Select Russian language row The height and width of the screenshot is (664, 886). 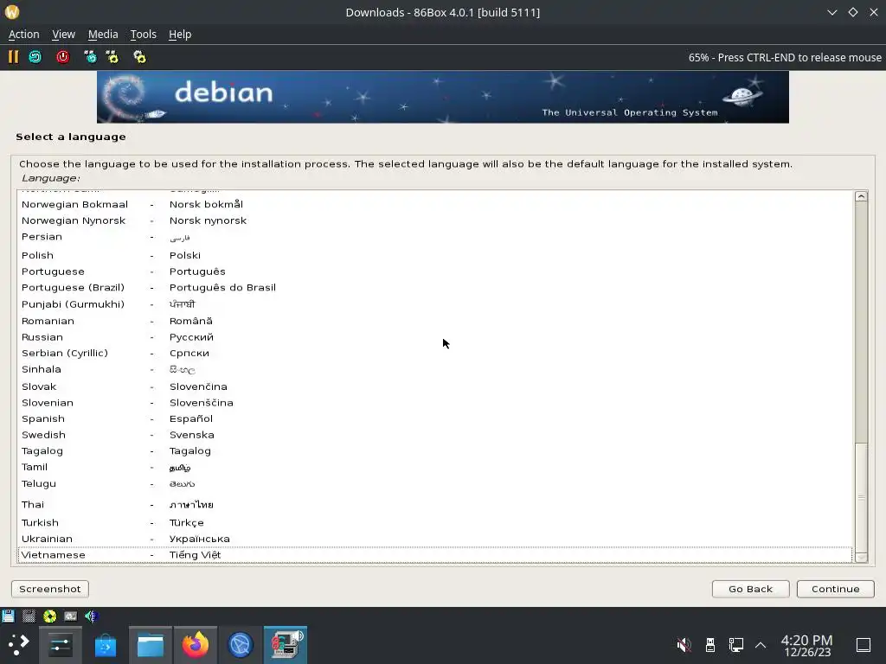pos(434,337)
